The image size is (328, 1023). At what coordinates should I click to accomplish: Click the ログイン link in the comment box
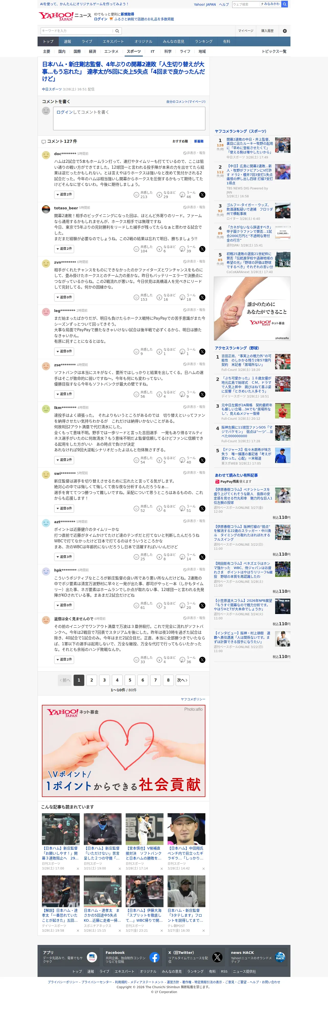(x=65, y=112)
